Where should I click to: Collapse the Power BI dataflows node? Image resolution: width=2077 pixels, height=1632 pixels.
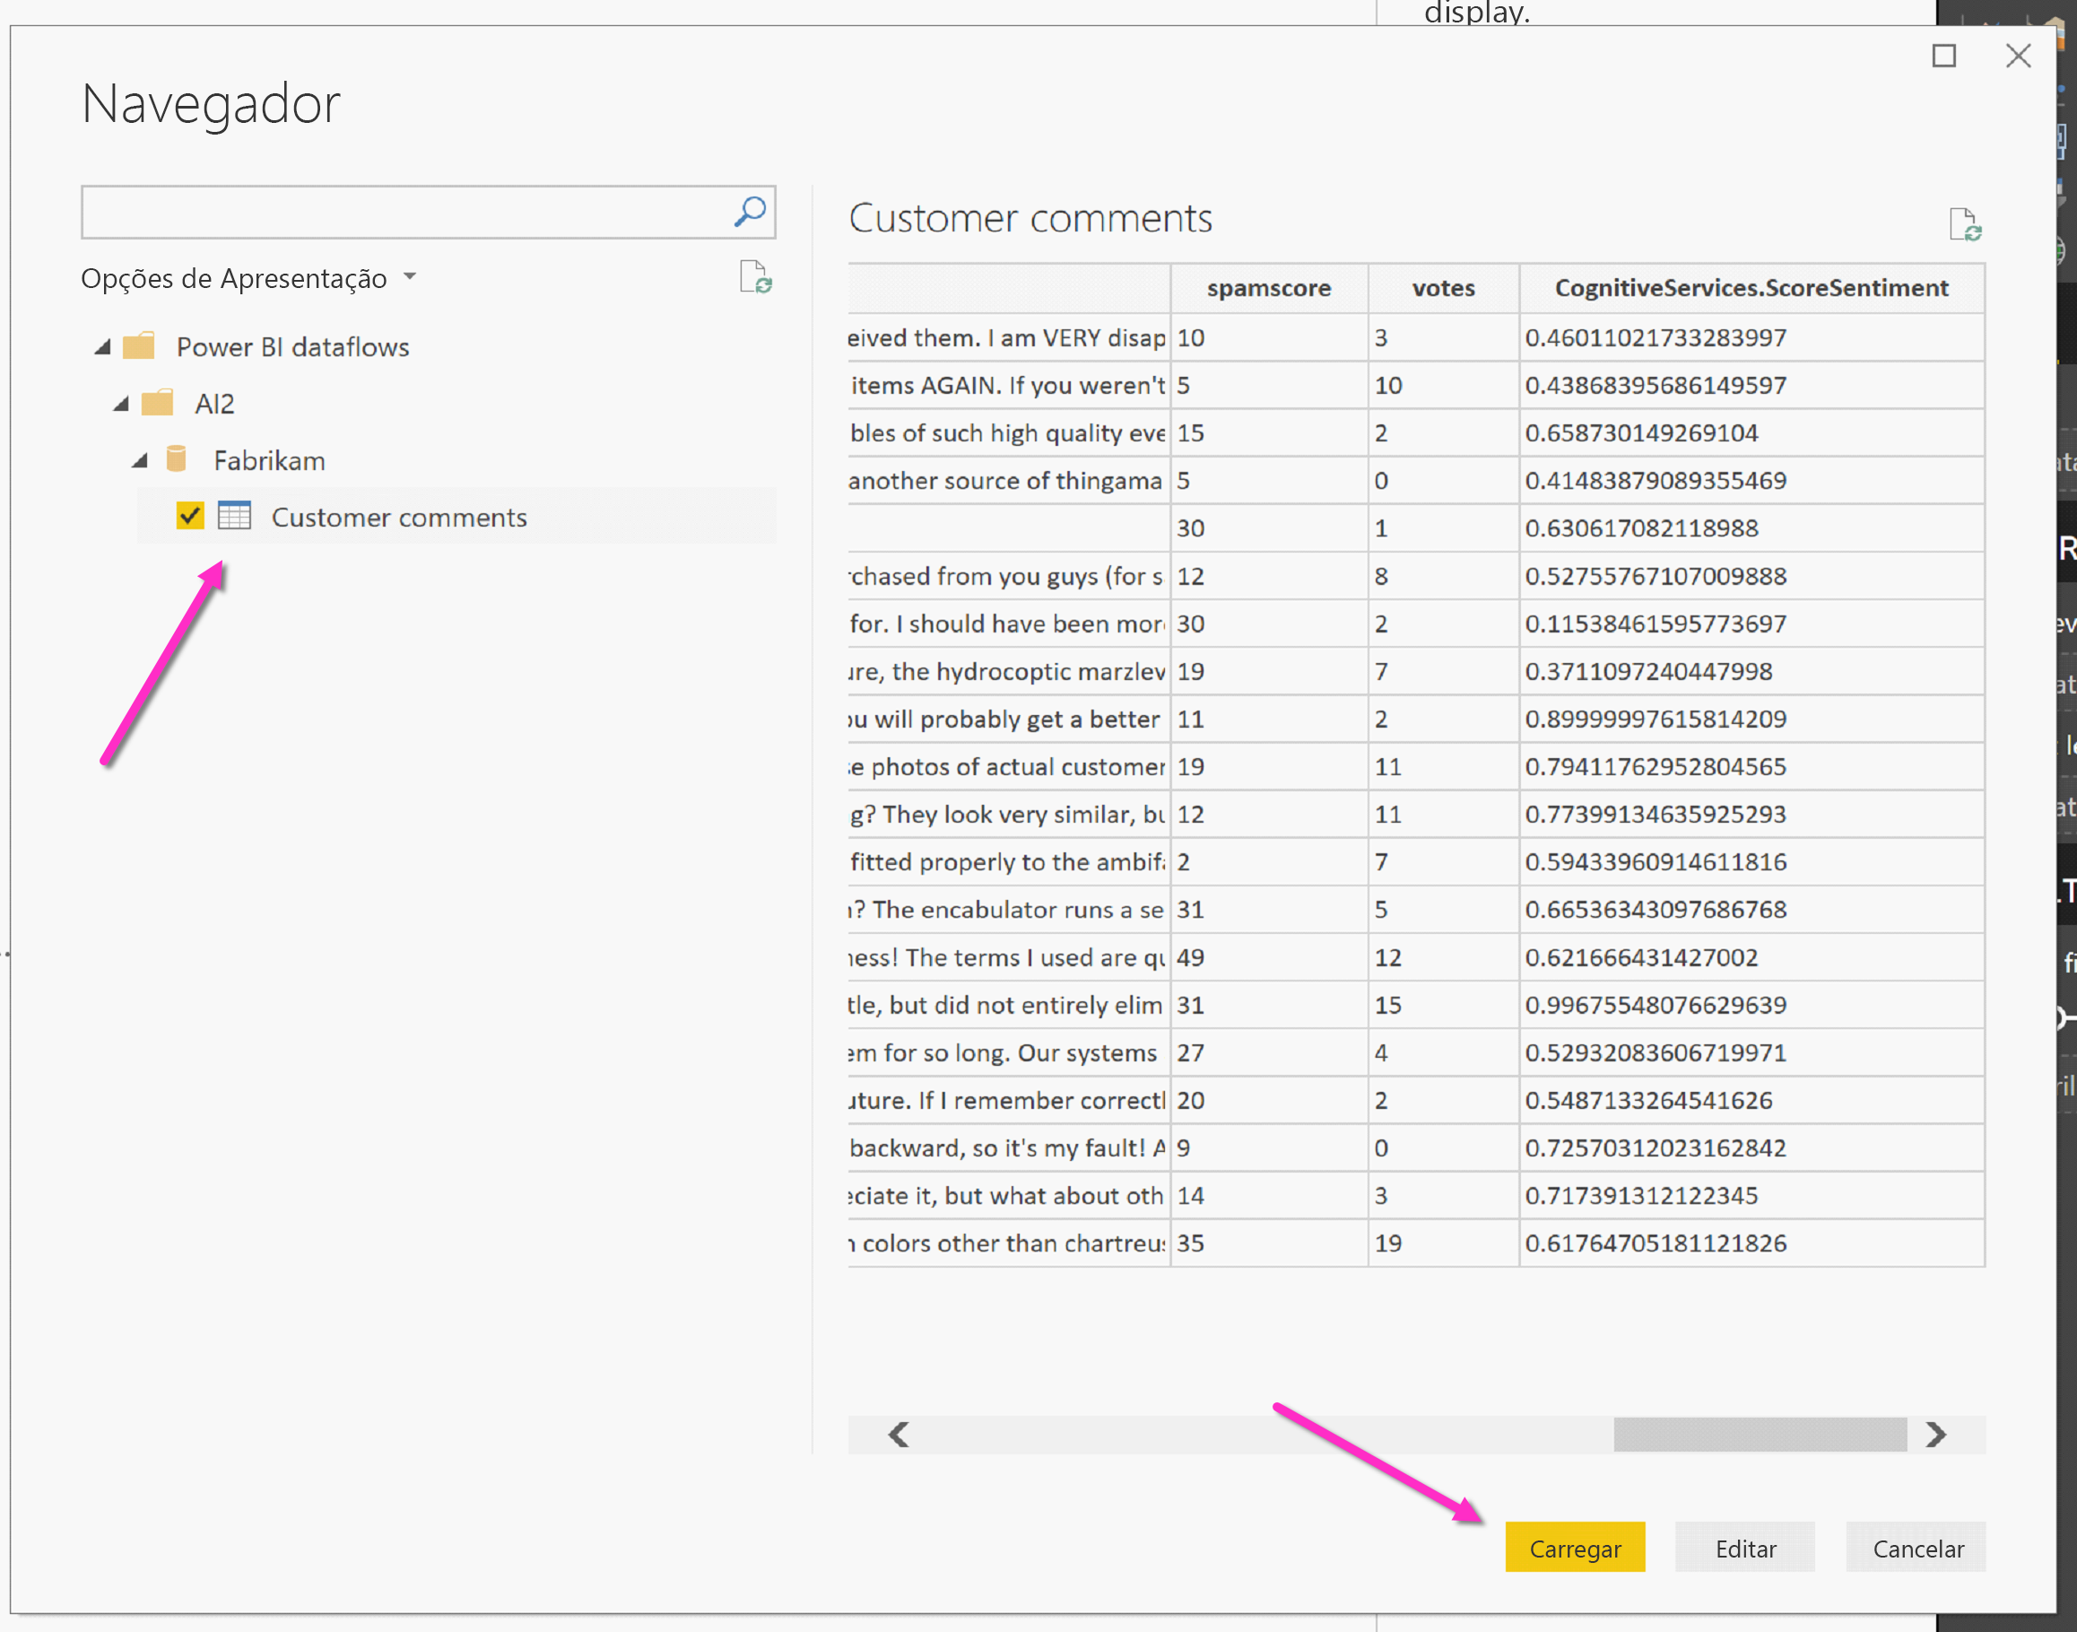103,346
